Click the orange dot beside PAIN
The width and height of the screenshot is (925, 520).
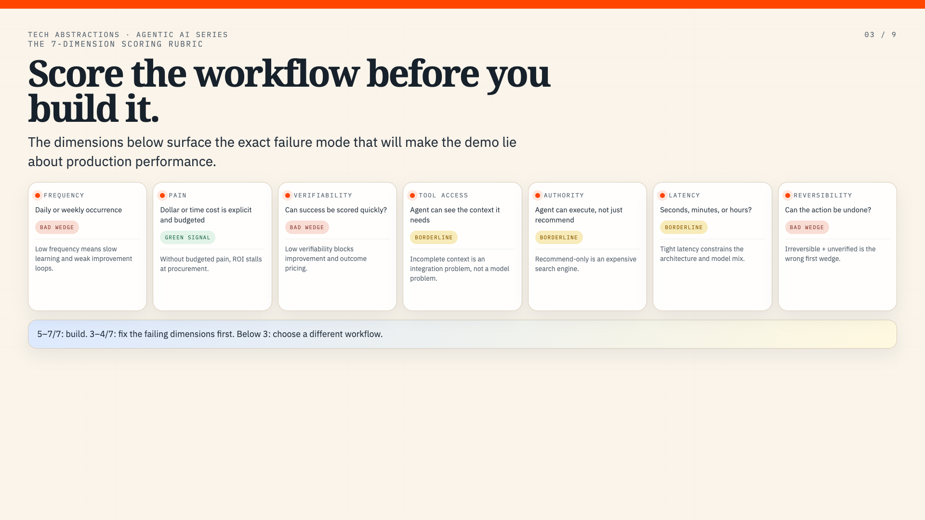[162, 195]
